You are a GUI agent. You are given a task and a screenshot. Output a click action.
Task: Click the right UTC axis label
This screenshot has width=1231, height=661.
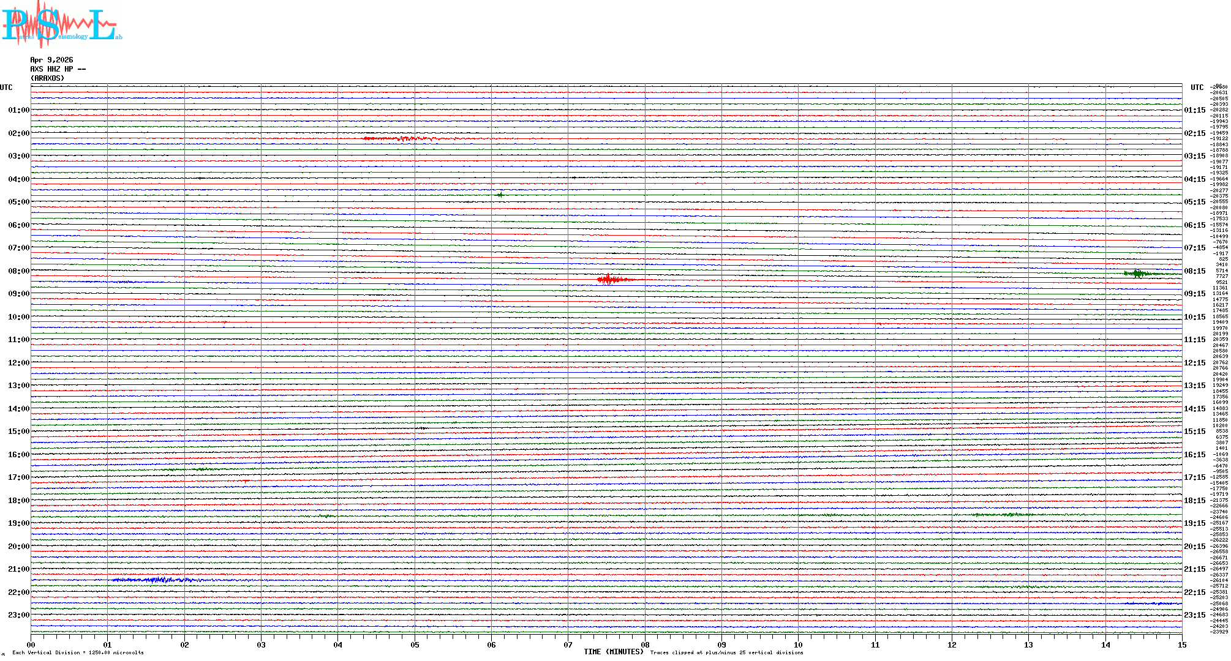pyautogui.click(x=1197, y=88)
